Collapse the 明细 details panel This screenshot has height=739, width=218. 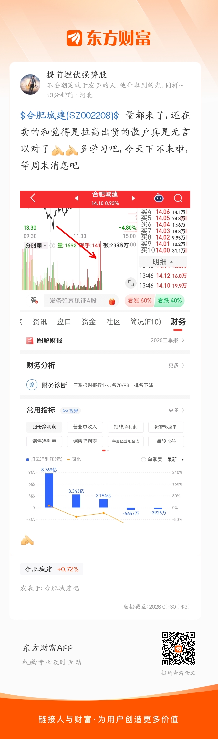point(163,261)
